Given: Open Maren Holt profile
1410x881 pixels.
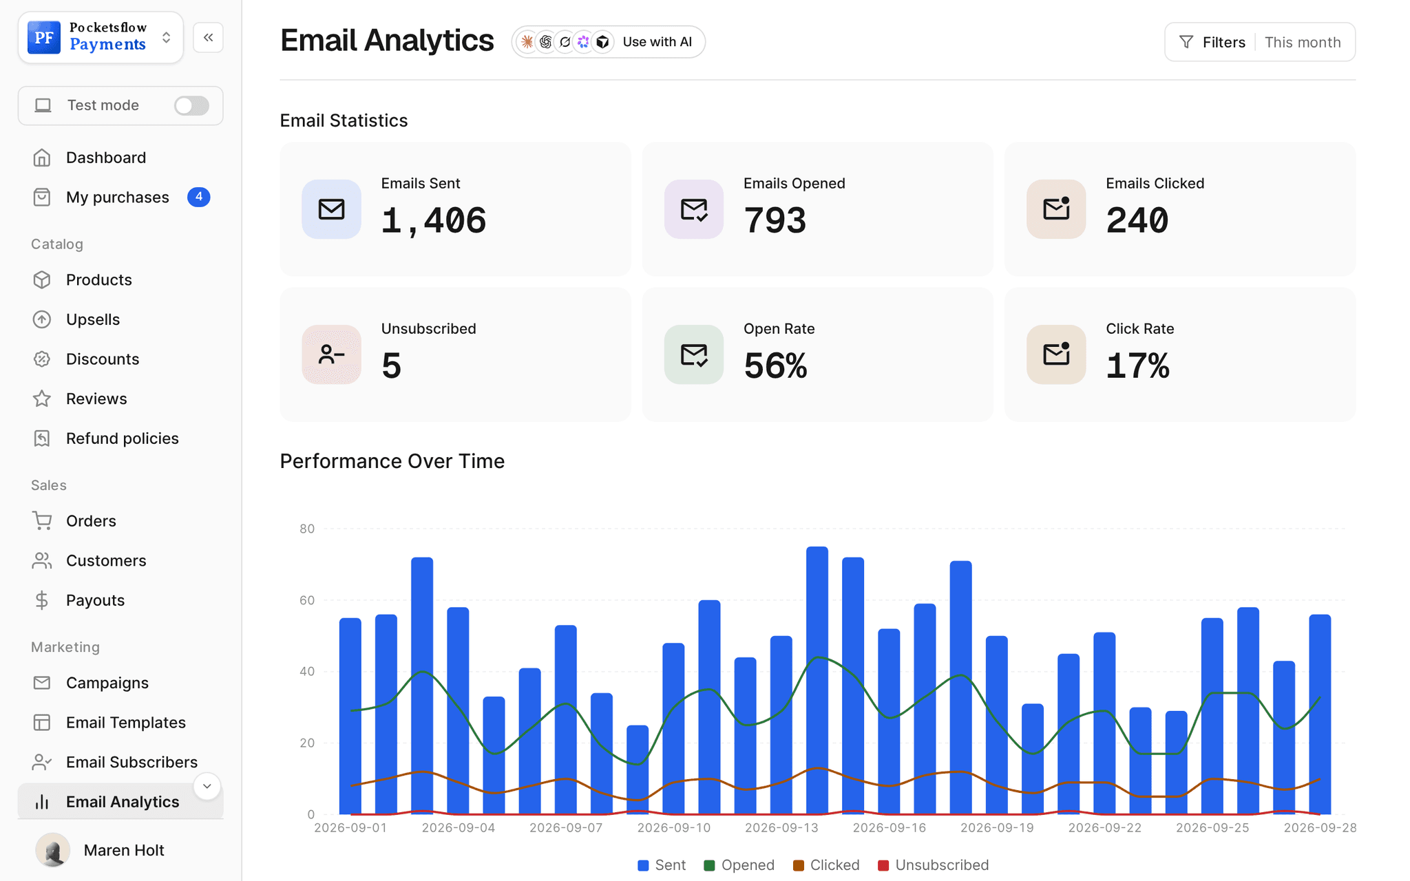Looking at the screenshot, I should [x=120, y=850].
